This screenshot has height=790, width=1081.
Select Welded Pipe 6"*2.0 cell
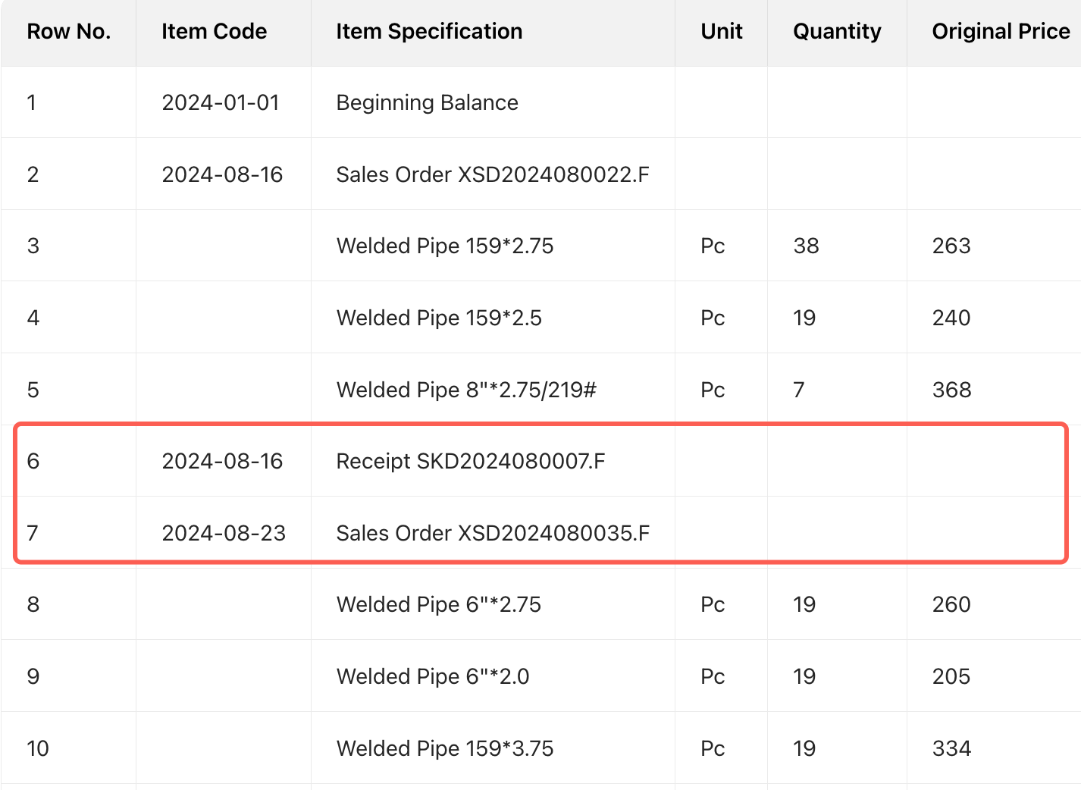coord(433,677)
